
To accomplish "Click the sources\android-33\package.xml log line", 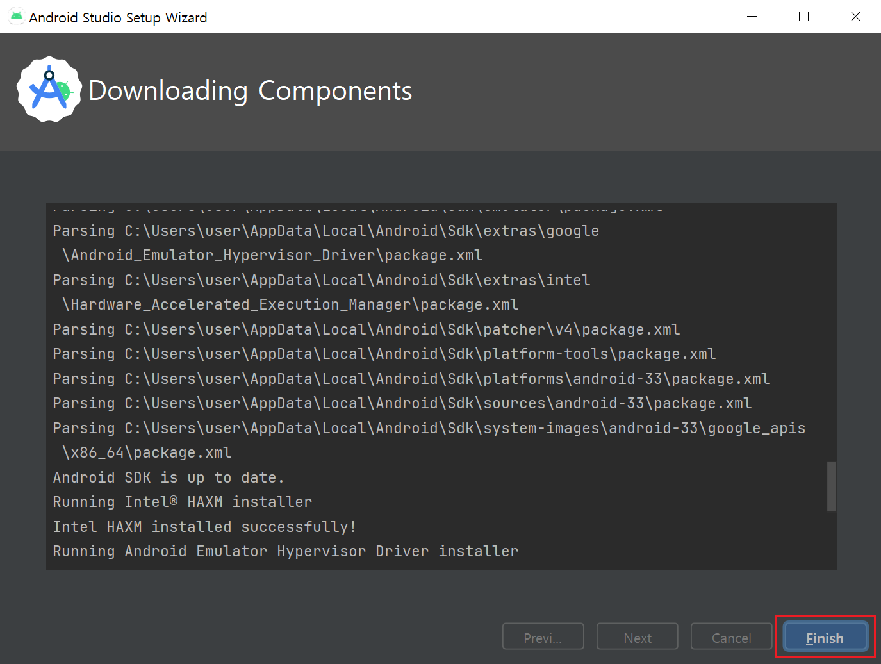I will point(402,403).
